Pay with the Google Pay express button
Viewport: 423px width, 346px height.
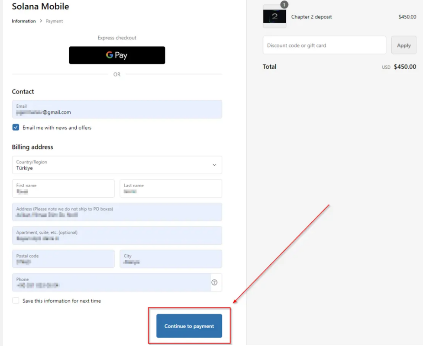point(117,55)
